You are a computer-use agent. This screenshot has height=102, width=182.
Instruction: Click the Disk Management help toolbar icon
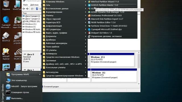click(x=37, y=9)
